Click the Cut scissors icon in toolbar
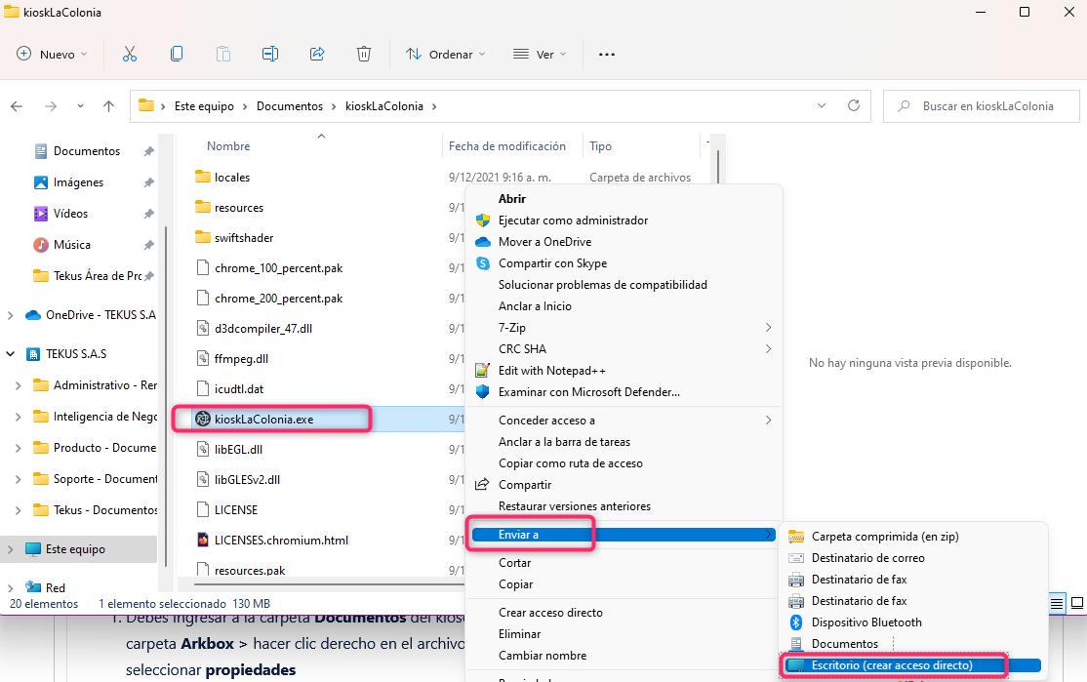 (130, 55)
